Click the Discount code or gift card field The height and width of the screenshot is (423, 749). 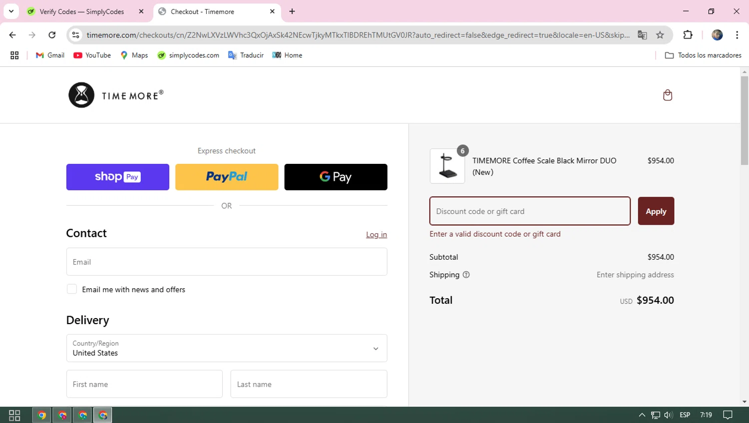point(530,211)
